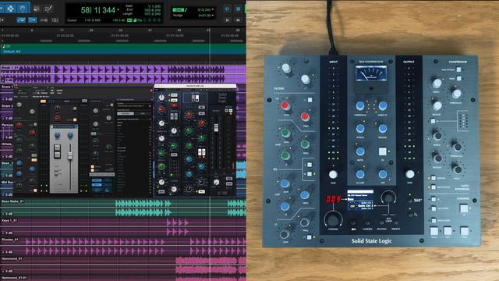This screenshot has height=281, width=499.
Task: Select the Grabber hand tool in Pro Tools
Action: [23, 9]
